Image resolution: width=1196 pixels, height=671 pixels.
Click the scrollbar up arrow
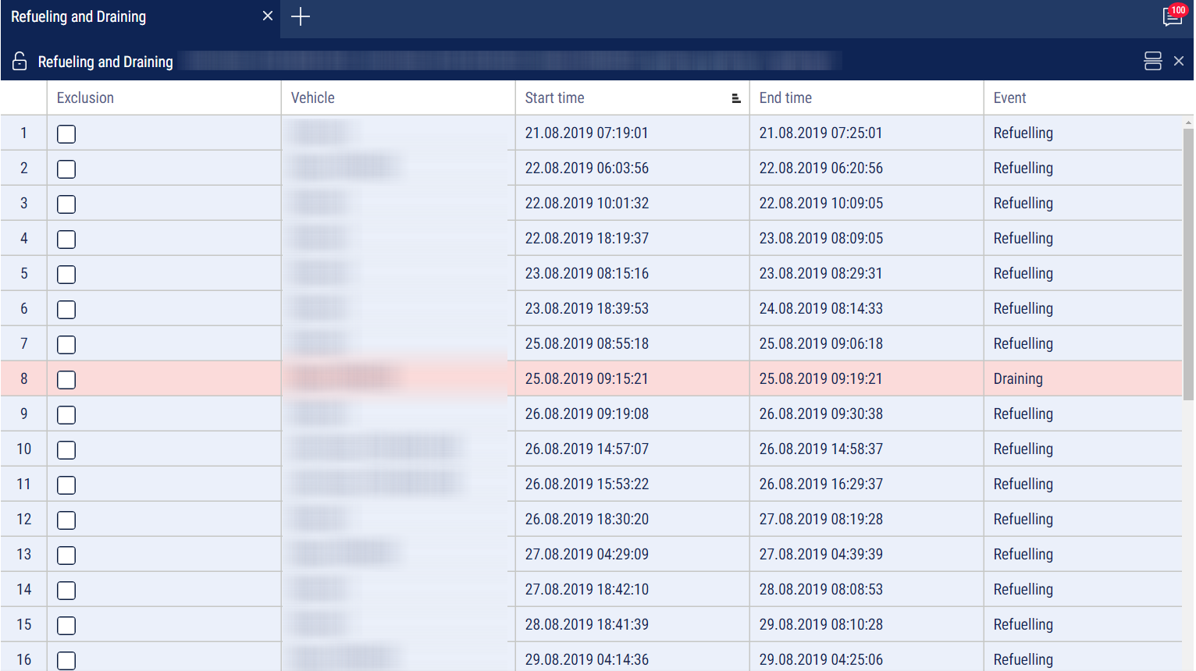click(x=1188, y=122)
